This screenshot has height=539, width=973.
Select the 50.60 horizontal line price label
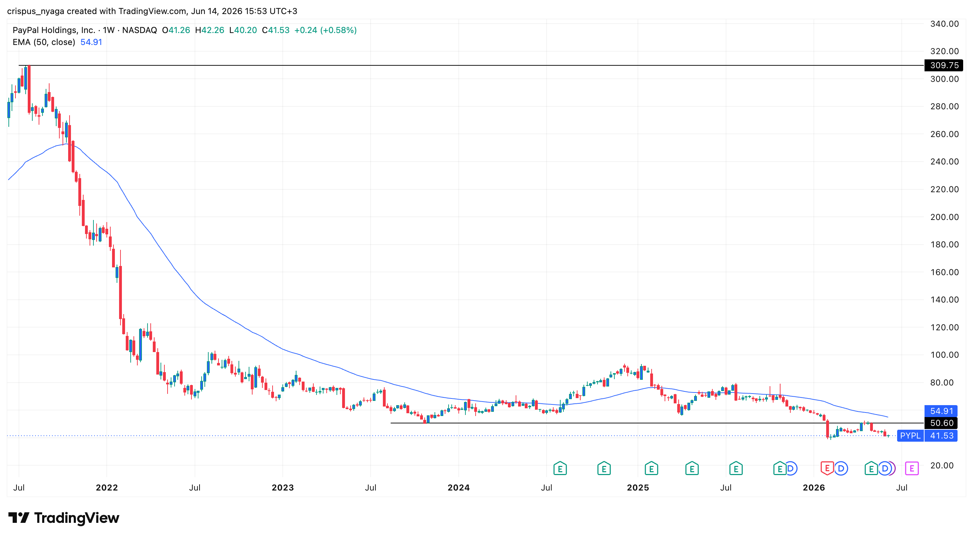click(x=941, y=423)
